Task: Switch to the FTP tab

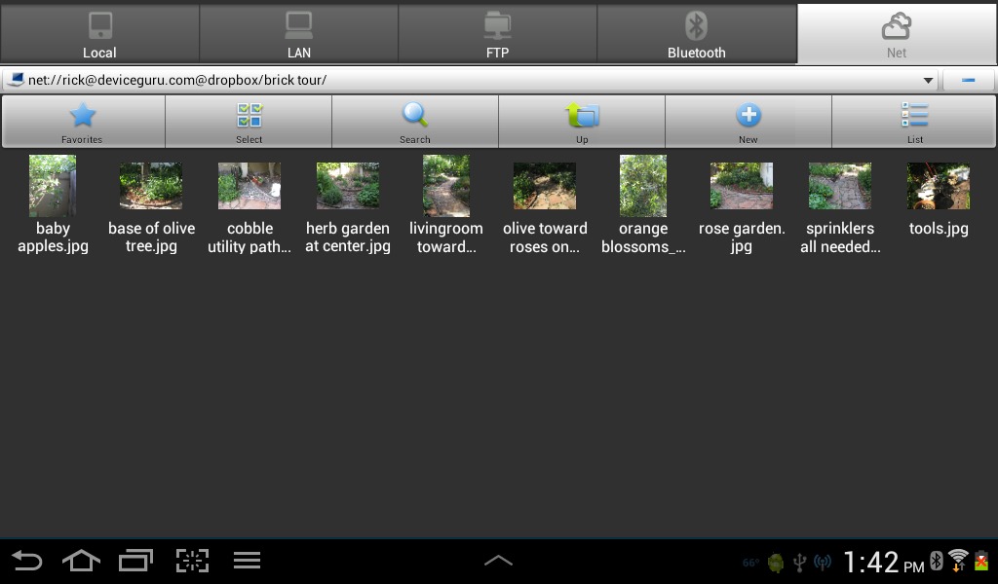Action: [497, 34]
